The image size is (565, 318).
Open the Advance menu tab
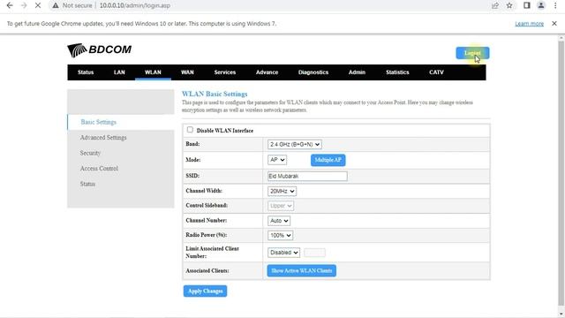(267, 72)
